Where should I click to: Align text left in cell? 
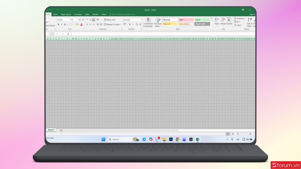[87, 25]
